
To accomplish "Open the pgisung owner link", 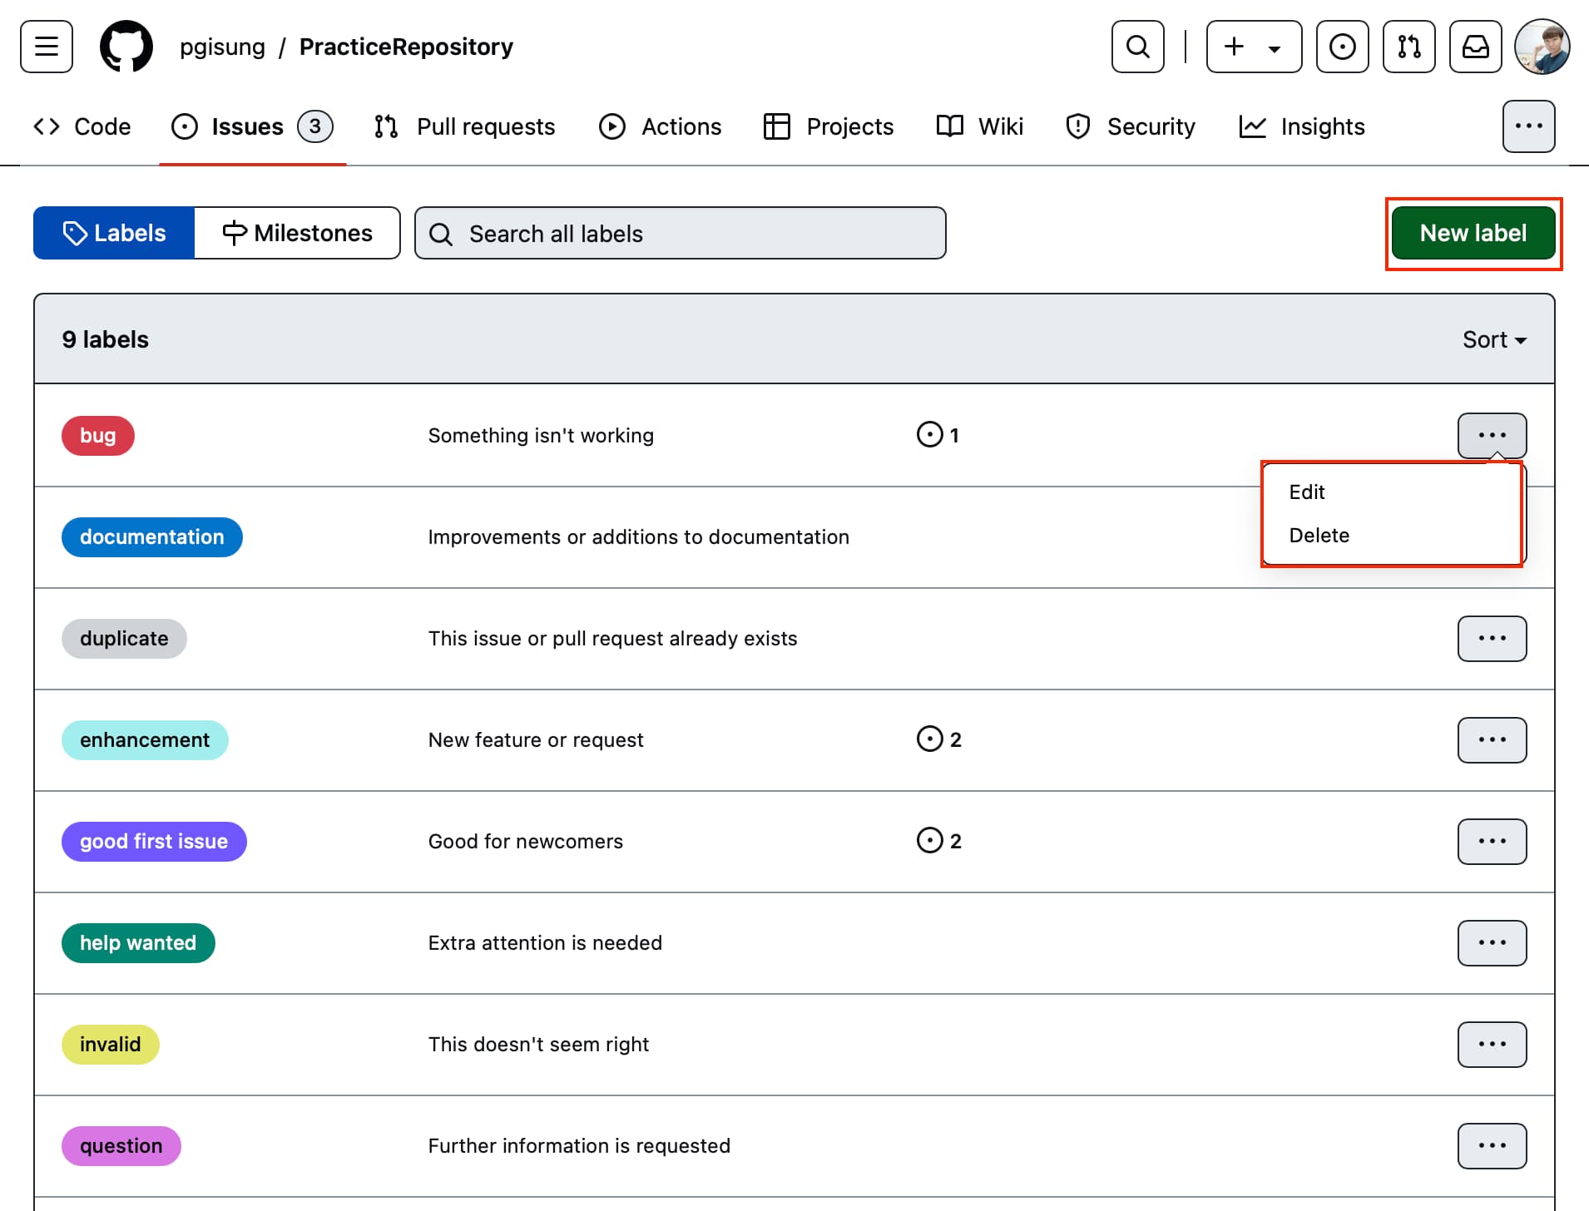I will pyautogui.click(x=222, y=47).
